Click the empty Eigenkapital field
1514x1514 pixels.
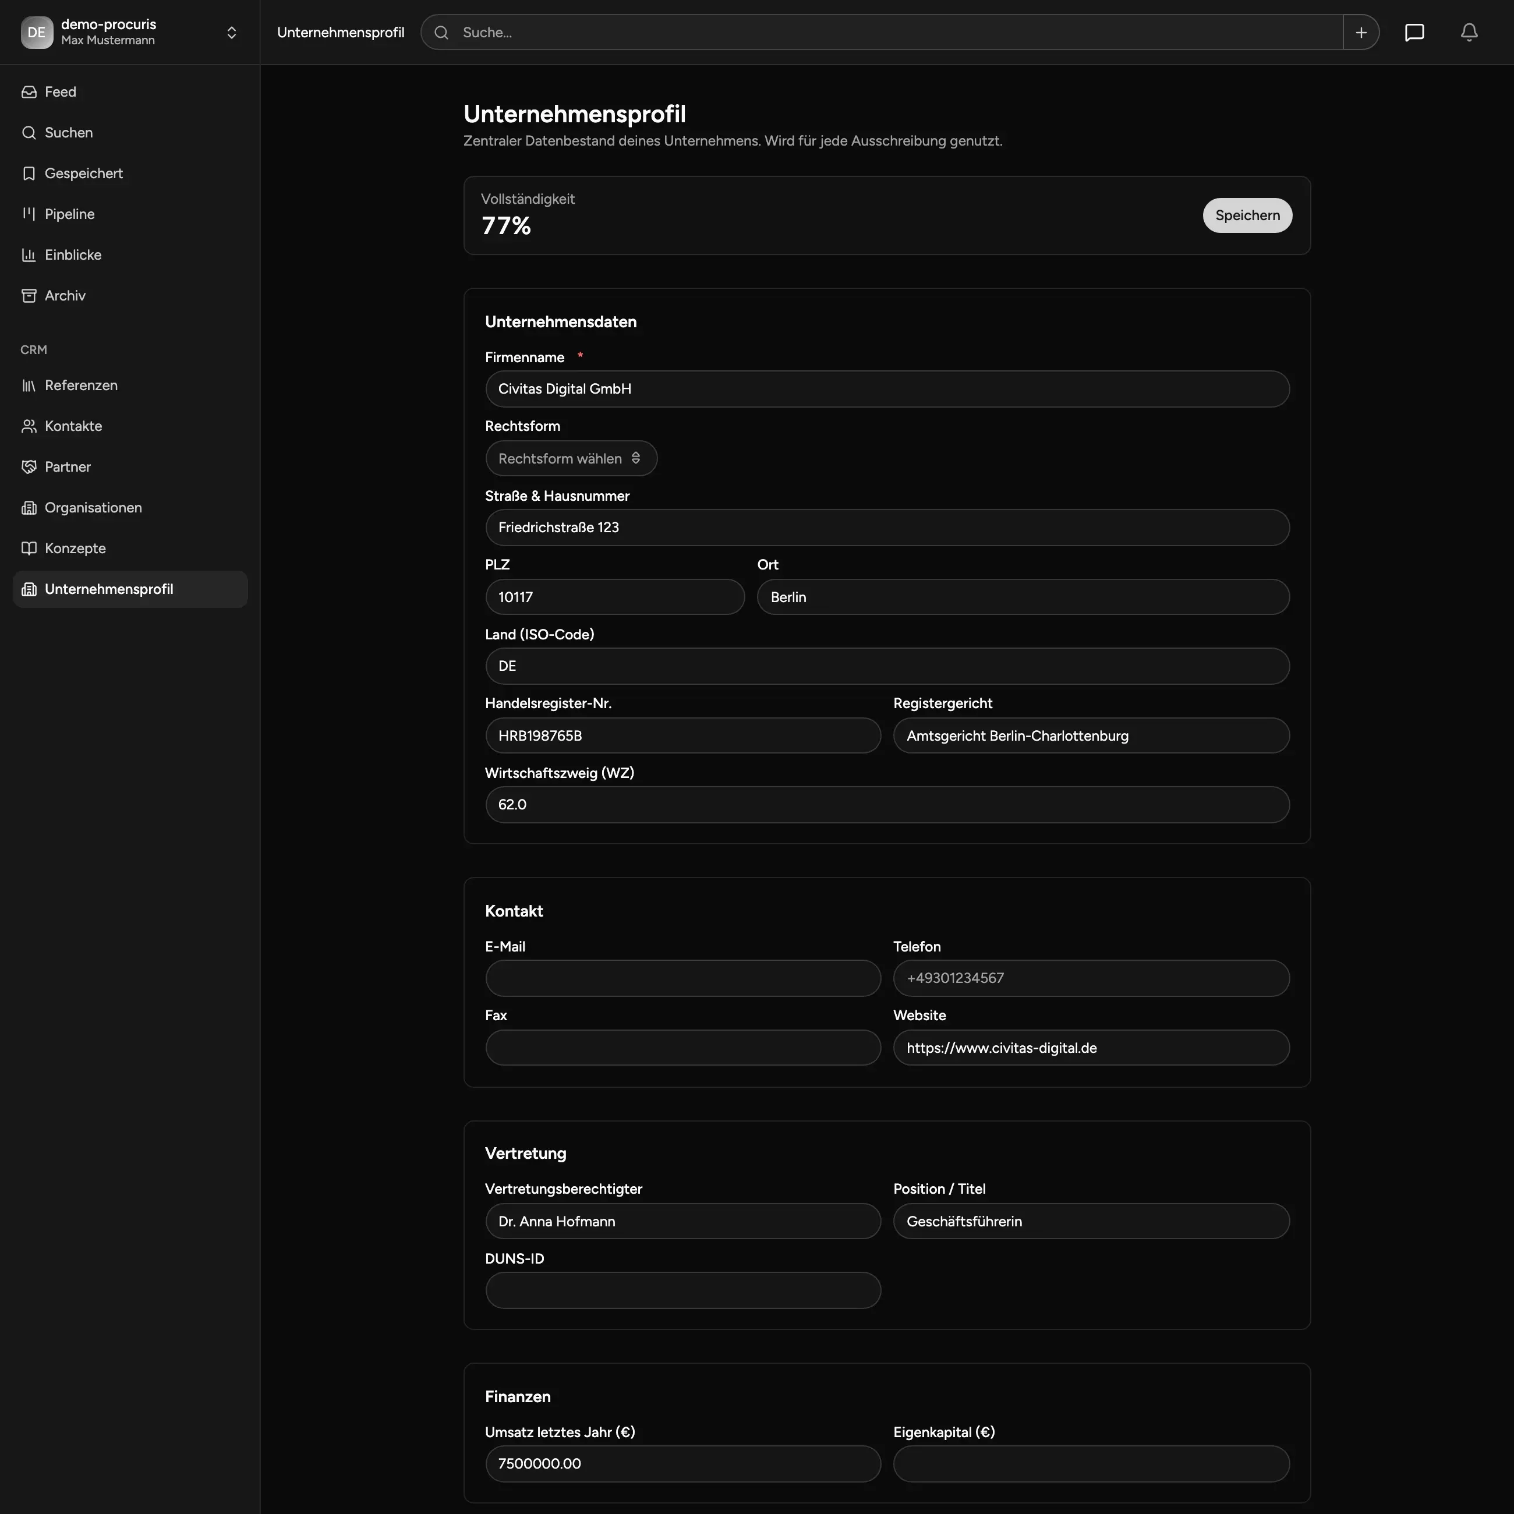1092,1464
